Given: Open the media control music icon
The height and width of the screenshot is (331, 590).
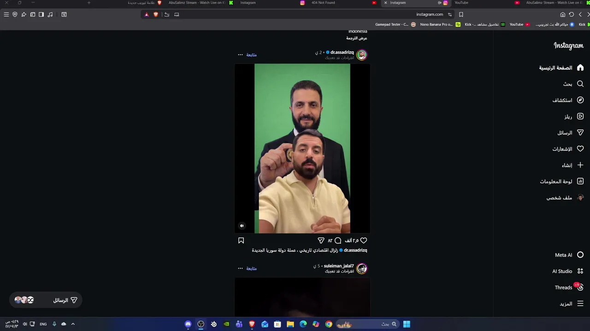Looking at the screenshot, I should [50, 14].
